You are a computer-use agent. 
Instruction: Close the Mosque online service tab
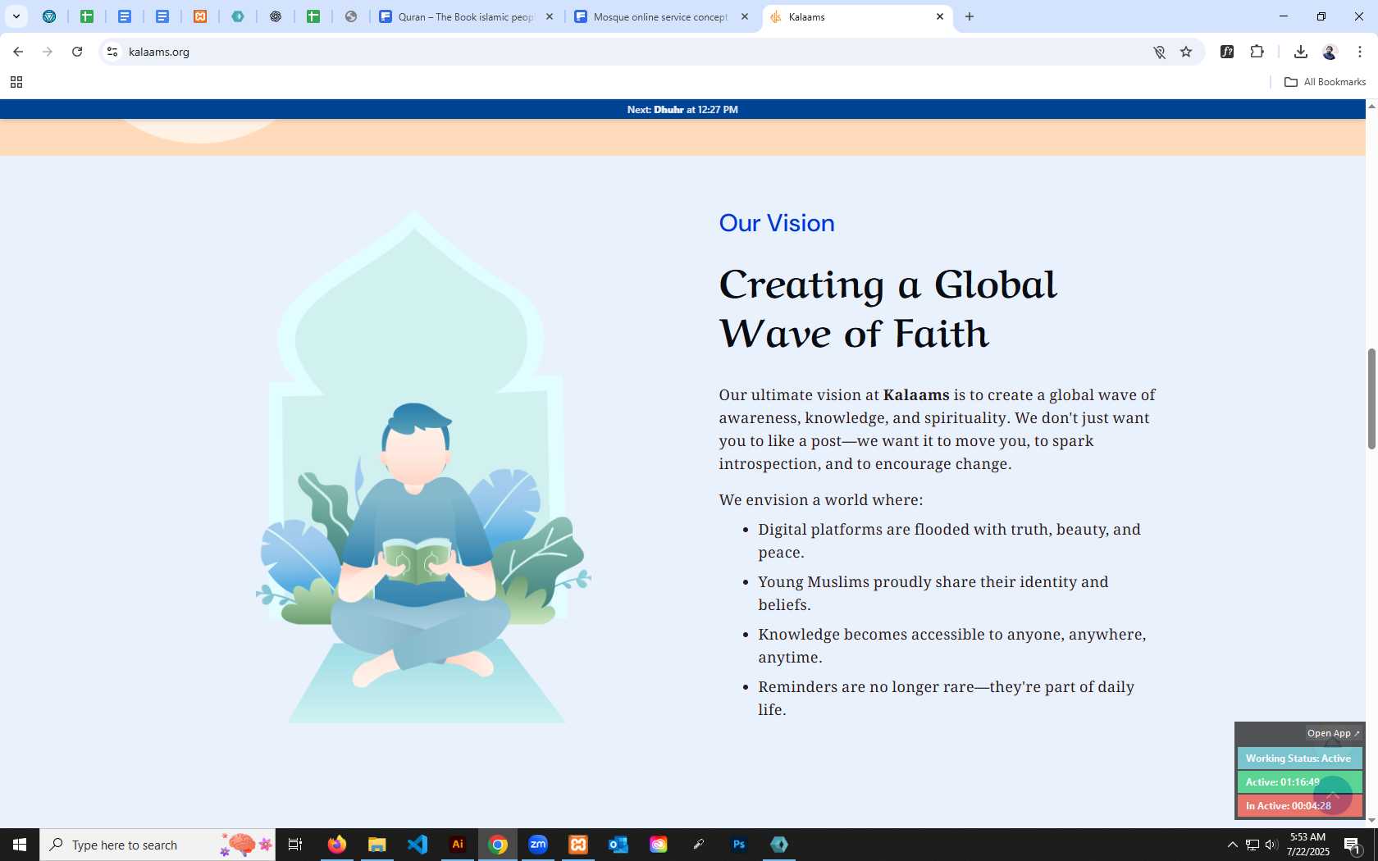745,16
